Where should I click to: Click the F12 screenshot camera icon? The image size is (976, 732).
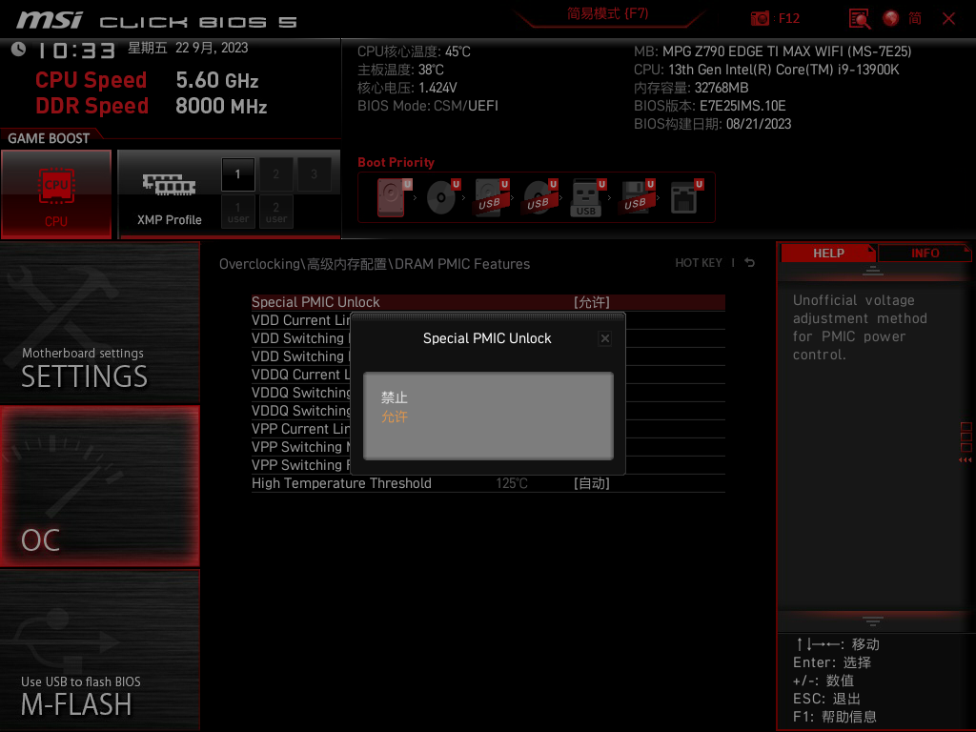point(760,18)
